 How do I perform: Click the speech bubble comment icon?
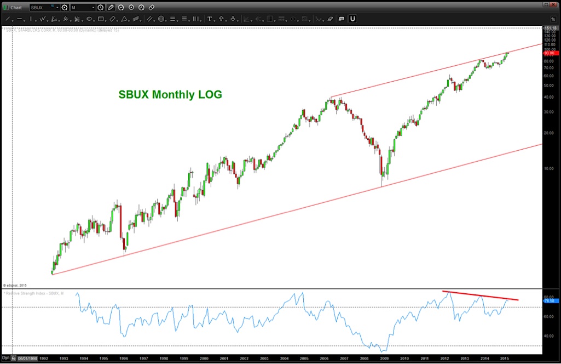click(342, 19)
